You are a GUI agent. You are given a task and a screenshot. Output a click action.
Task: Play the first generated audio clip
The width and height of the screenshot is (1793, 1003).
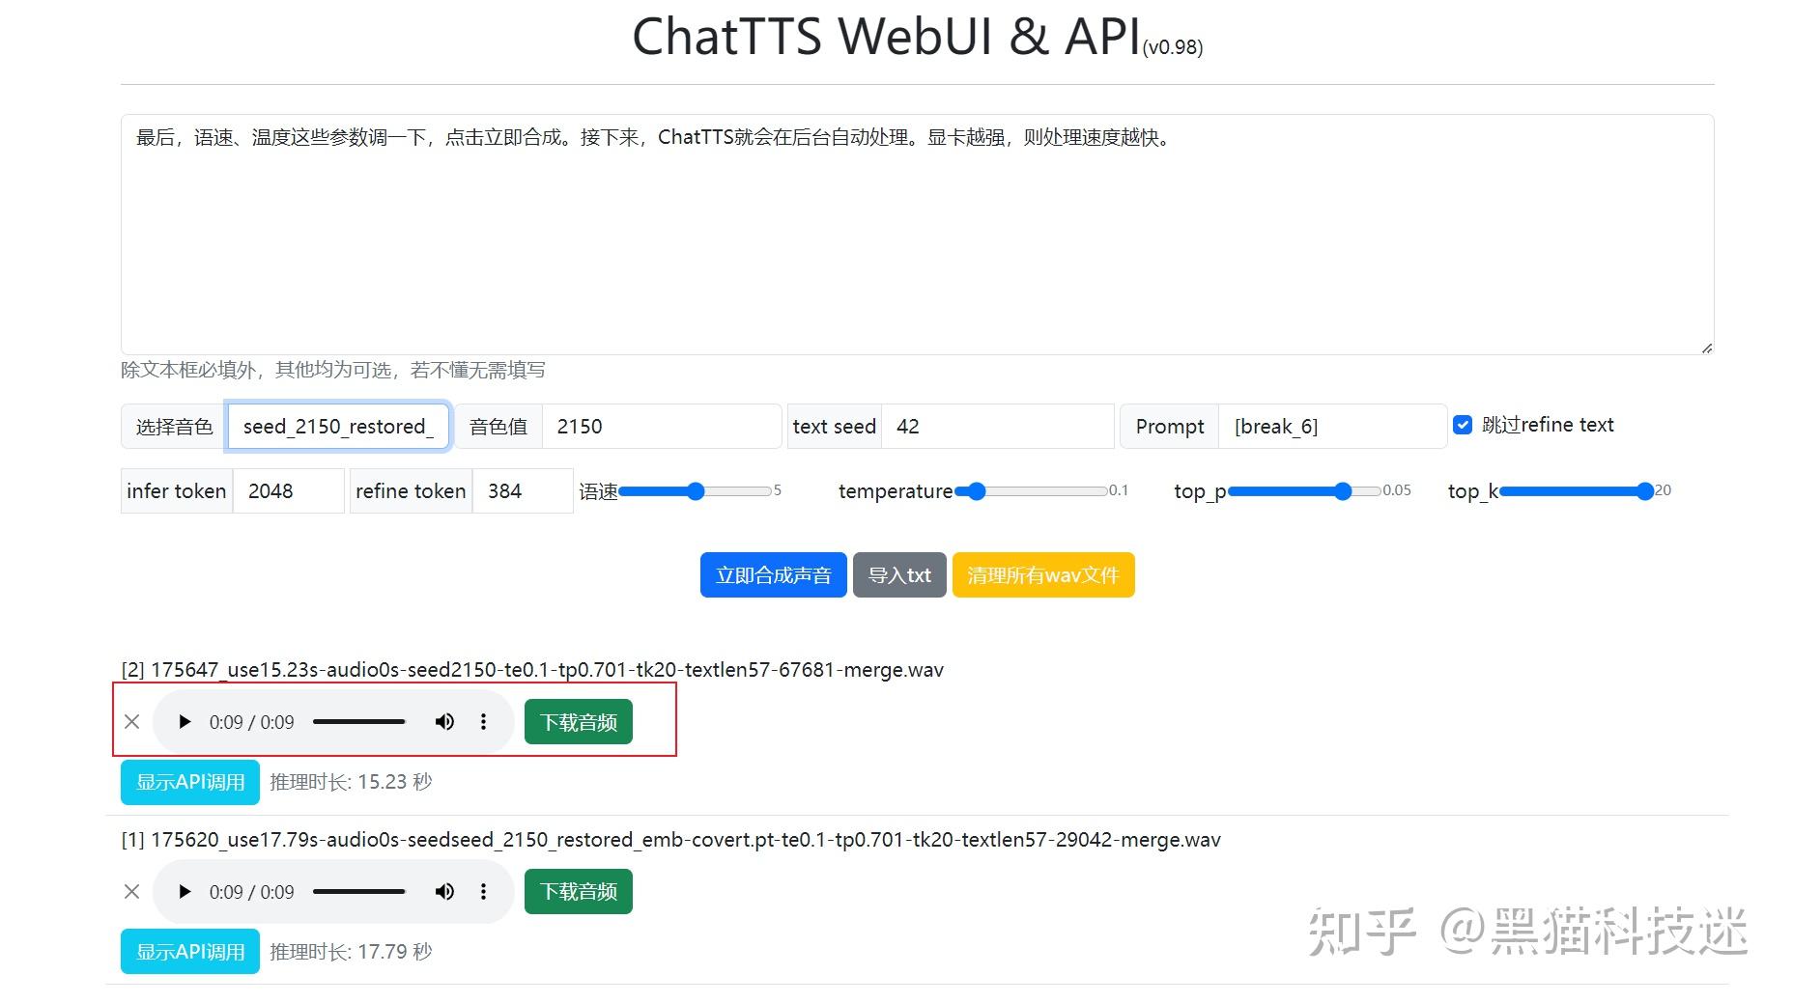coord(185,721)
